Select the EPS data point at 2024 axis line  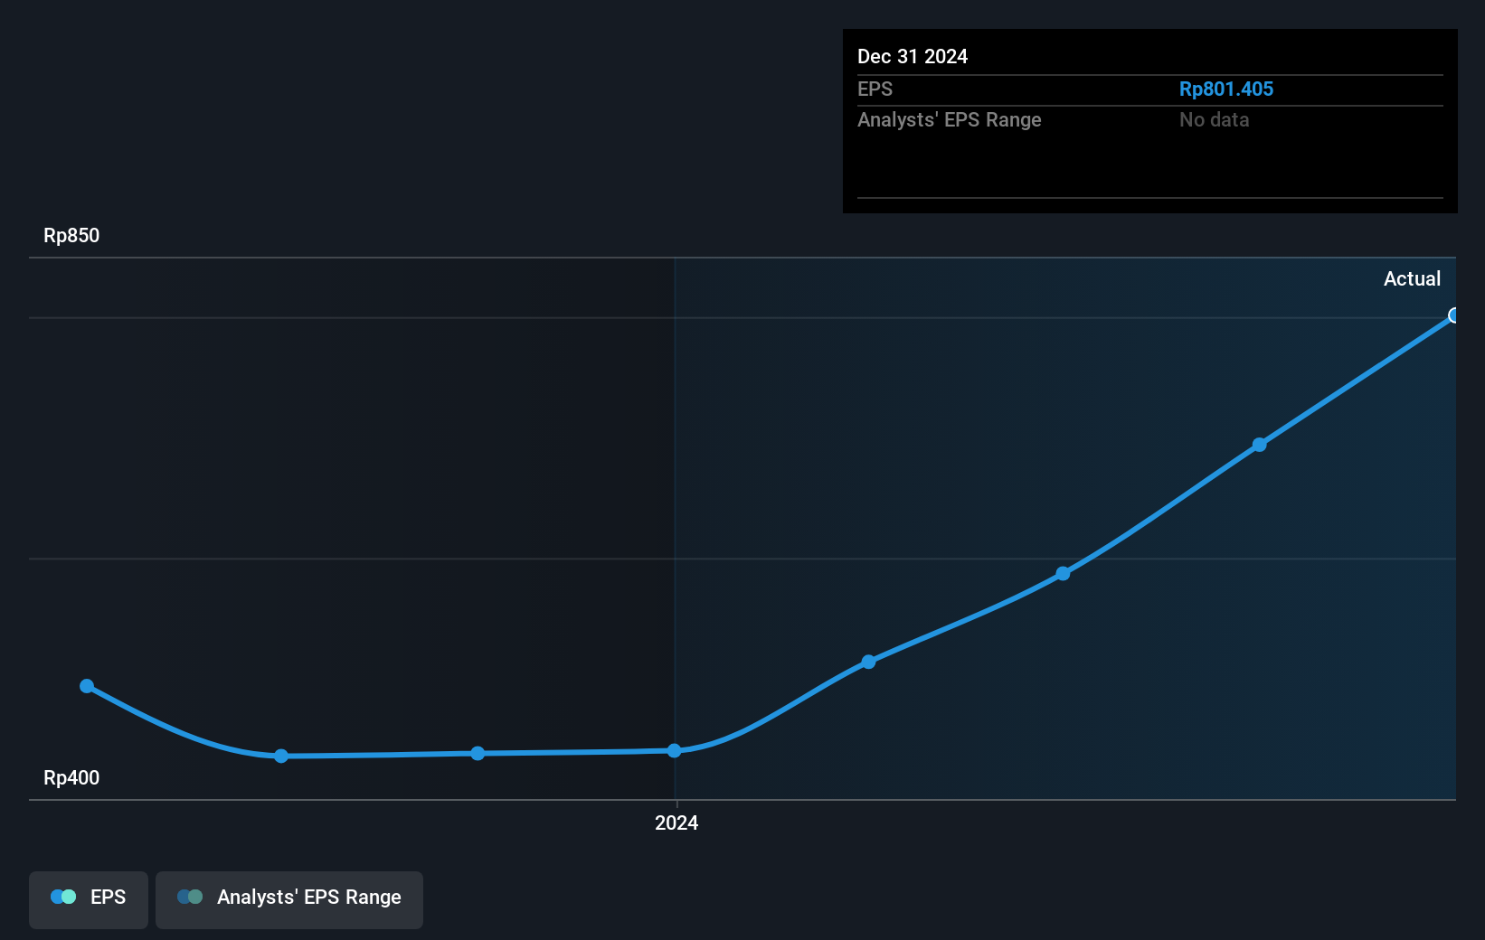point(675,751)
